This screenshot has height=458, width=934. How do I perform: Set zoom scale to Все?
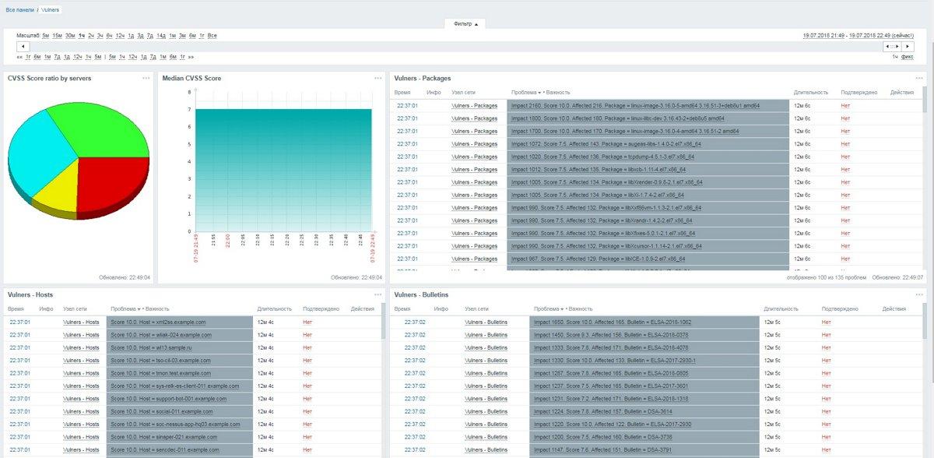click(x=212, y=36)
